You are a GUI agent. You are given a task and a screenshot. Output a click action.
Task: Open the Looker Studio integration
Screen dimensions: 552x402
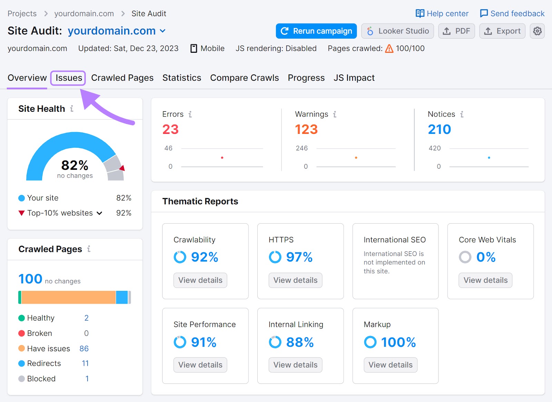point(397,31)
